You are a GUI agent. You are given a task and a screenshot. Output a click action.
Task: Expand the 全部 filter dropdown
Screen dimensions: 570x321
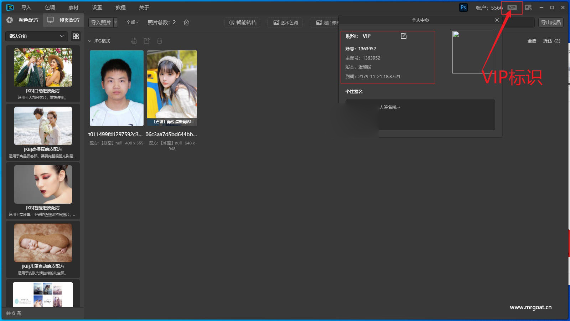click(x=132, y=22)
